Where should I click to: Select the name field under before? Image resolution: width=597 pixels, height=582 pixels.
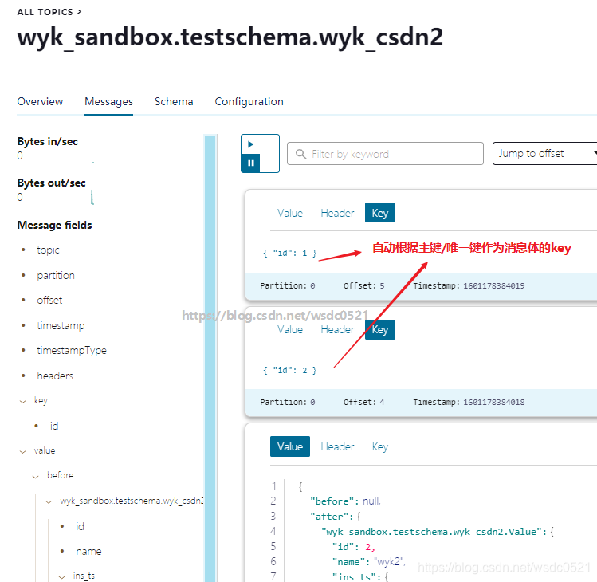(88, 552)
